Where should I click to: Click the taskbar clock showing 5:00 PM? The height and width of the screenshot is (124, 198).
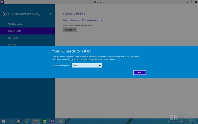[192, 121]
